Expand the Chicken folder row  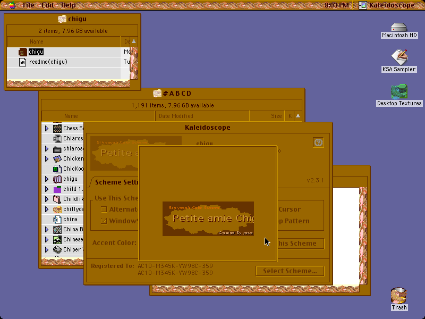pos(47,158)
